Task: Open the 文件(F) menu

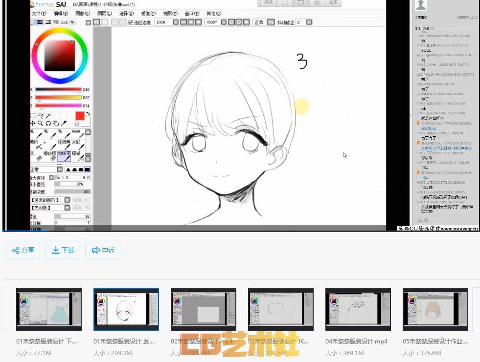Action: click(x=39, y=14)
